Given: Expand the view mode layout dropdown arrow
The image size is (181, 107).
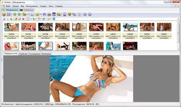Looking at the screenshot, I should [31, 19].
